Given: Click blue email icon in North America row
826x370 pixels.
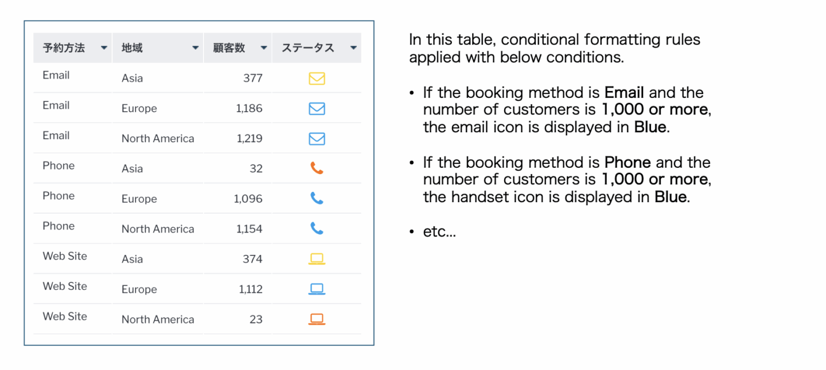Looking at the screenshot, I should [317, 139].
